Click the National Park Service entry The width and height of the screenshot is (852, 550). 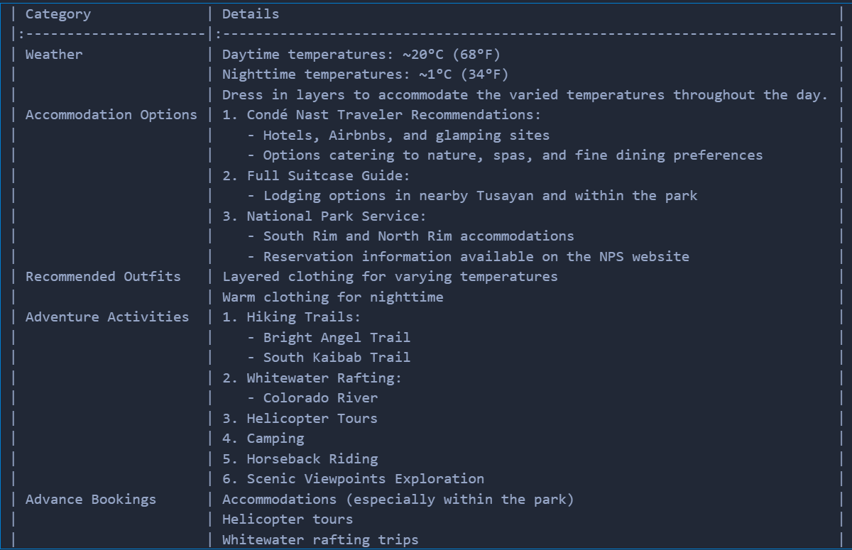coord(324,216)
